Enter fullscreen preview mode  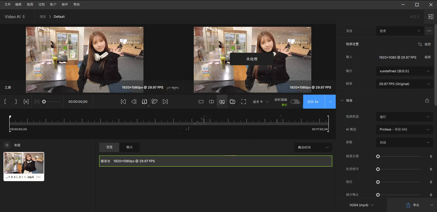pos(244,102)
